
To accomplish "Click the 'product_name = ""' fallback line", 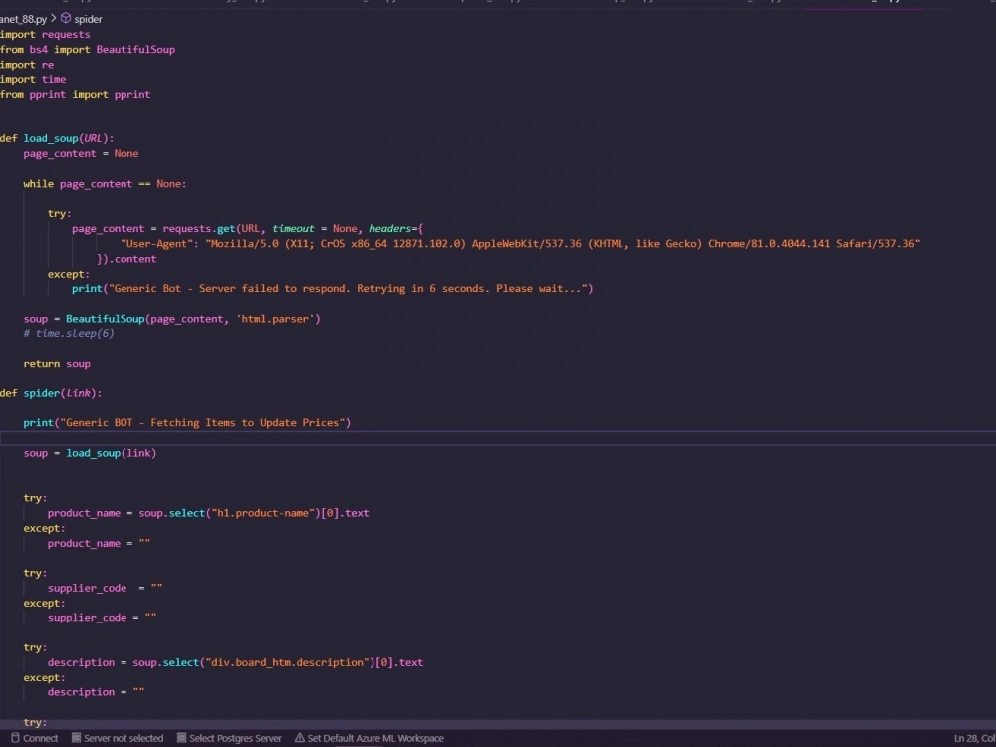I will 99,543.
